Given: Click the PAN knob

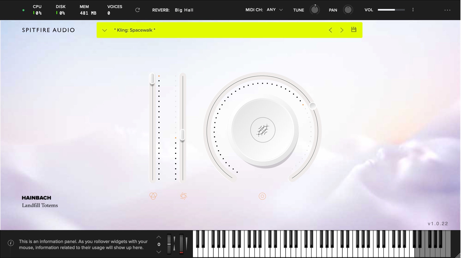Looking at the screenshot, I should point(348,10).
